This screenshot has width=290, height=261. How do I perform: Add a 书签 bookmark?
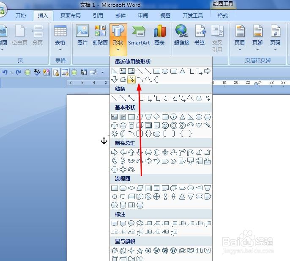pyautogui.click(x=200, y=35)
